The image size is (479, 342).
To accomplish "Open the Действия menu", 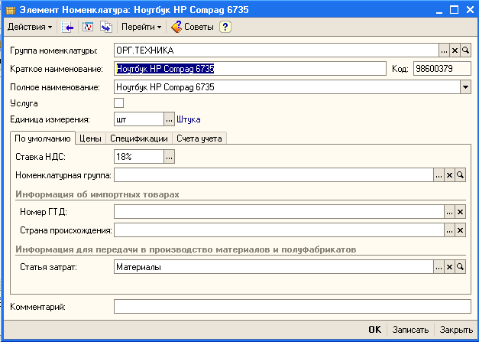I will coord(30,27).
